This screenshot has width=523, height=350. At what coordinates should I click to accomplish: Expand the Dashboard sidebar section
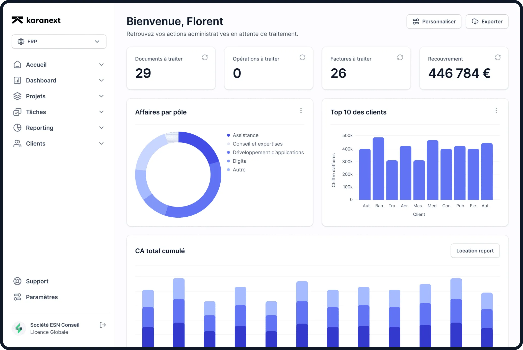(x=101, y=80)
